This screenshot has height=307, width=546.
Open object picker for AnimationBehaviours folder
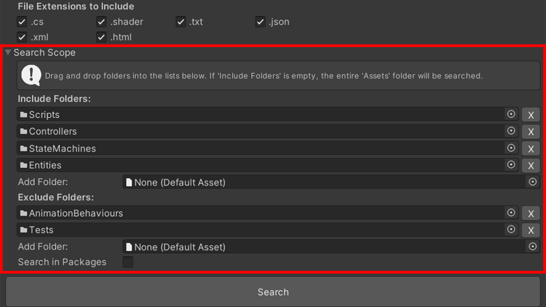coord(511,213)
